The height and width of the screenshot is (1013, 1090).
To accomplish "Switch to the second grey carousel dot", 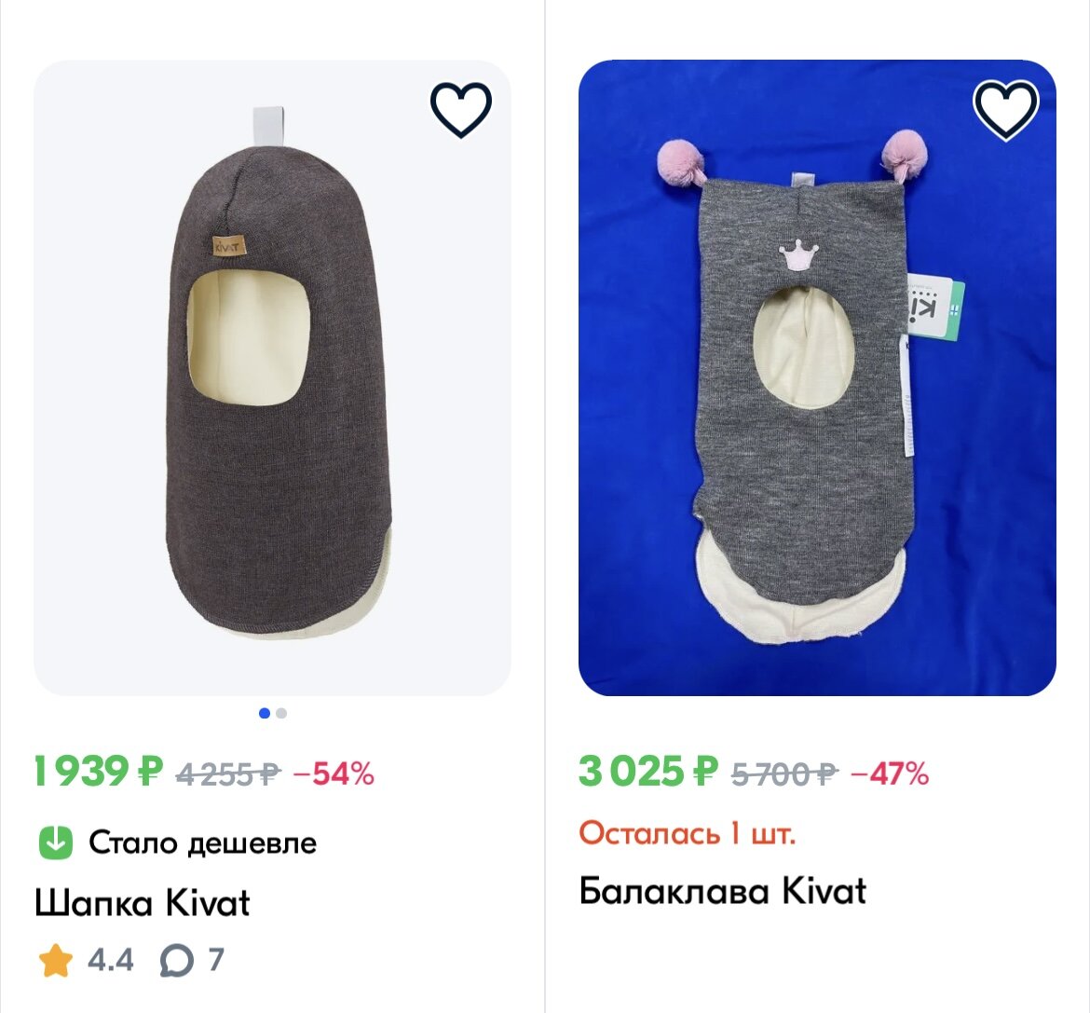I will click(281, 713).
